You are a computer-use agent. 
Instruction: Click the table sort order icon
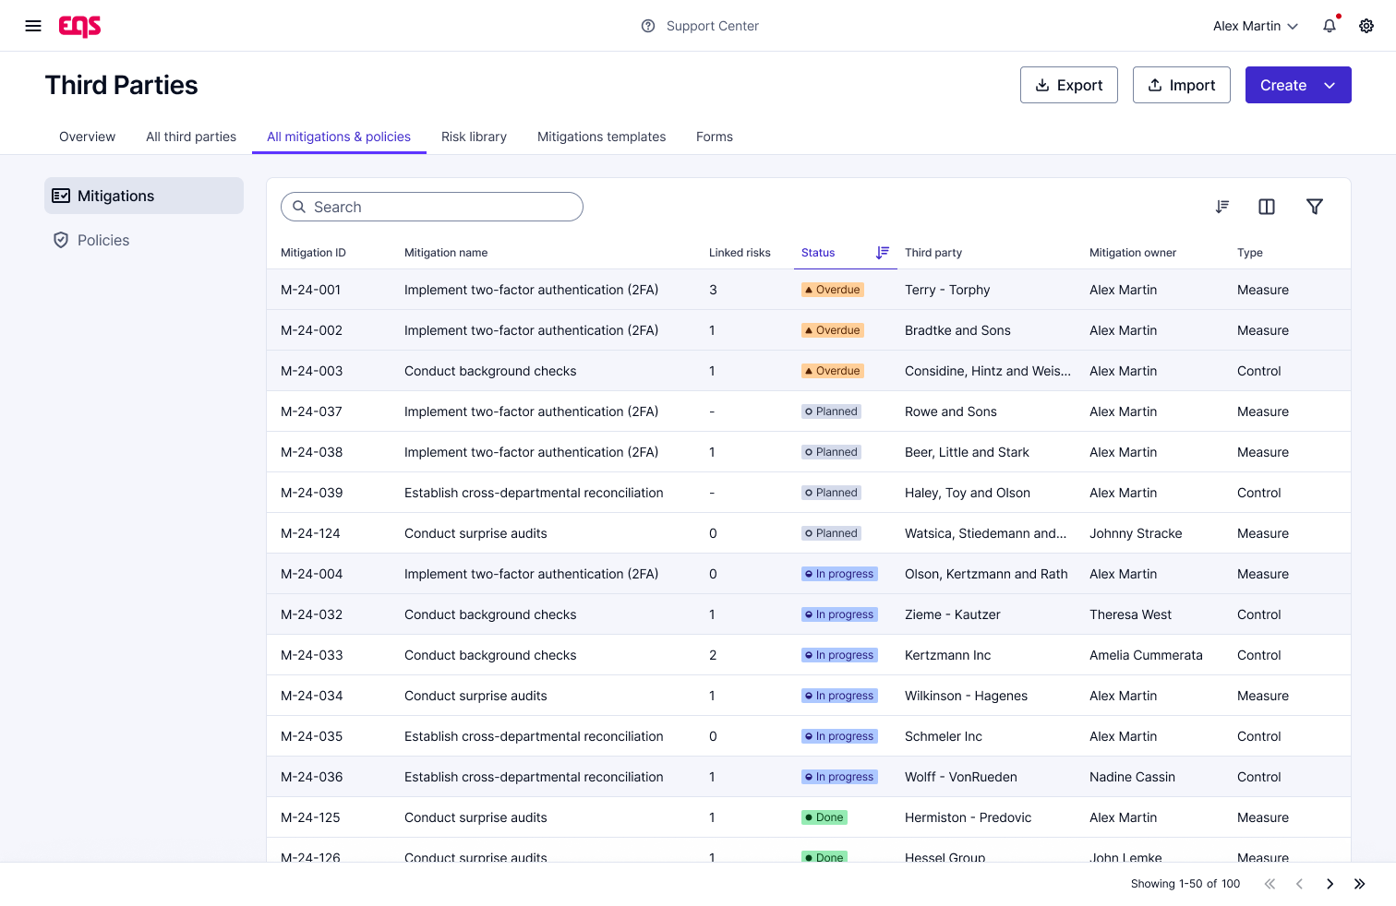point(1222,207)
